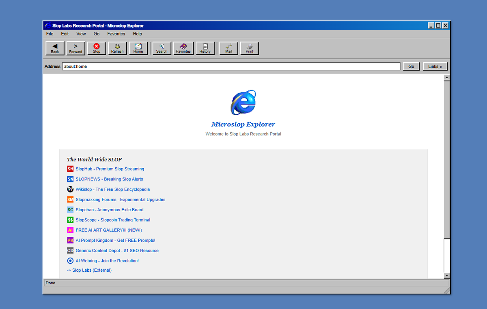Click the Go button beside address bar
487x309 pixels.
point(411,67)
